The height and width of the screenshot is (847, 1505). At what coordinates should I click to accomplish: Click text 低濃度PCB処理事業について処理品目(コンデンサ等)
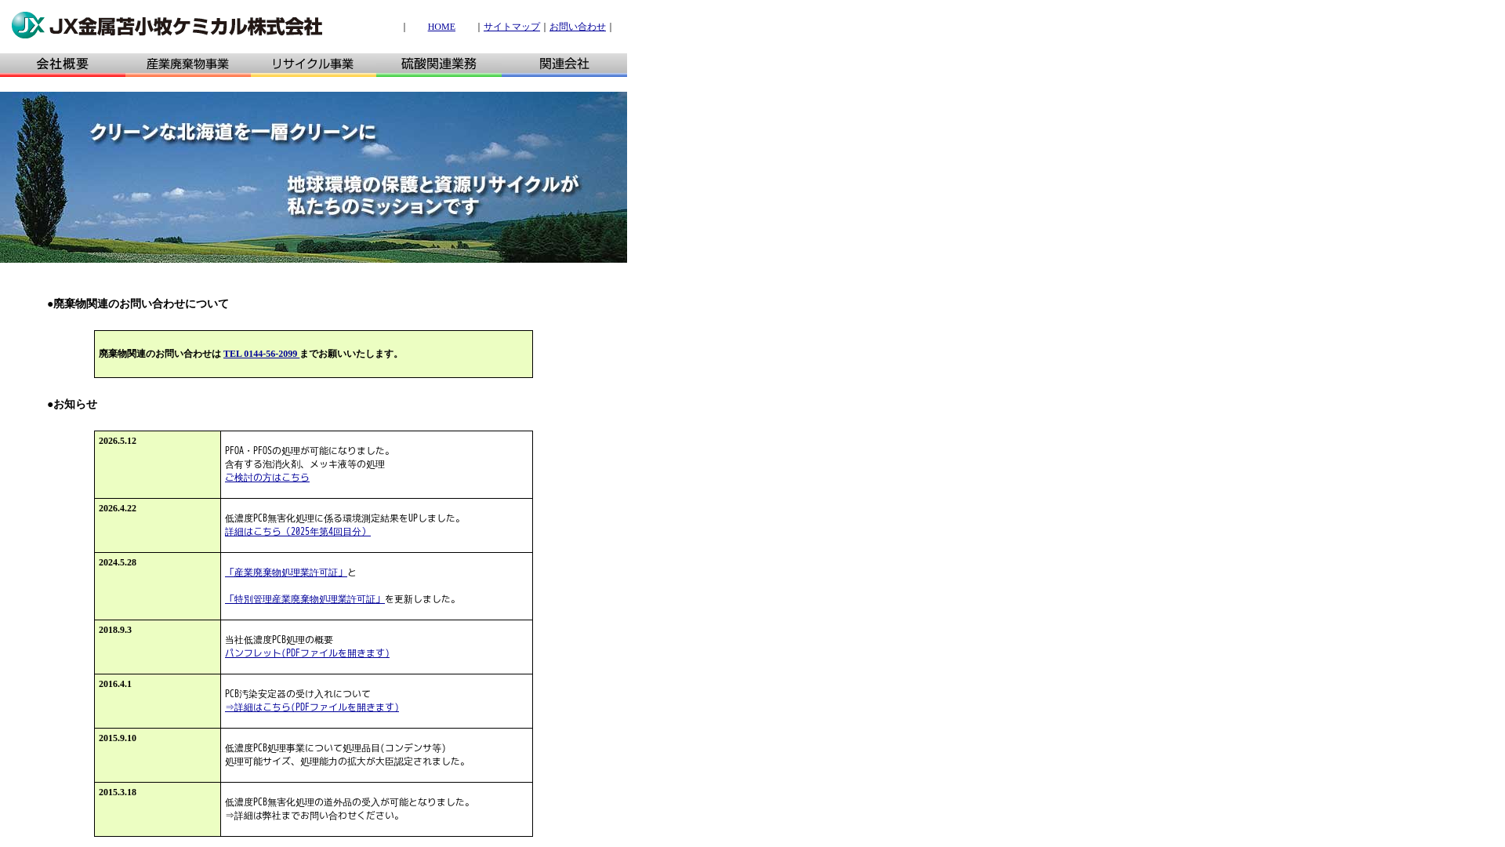[335, 748]
